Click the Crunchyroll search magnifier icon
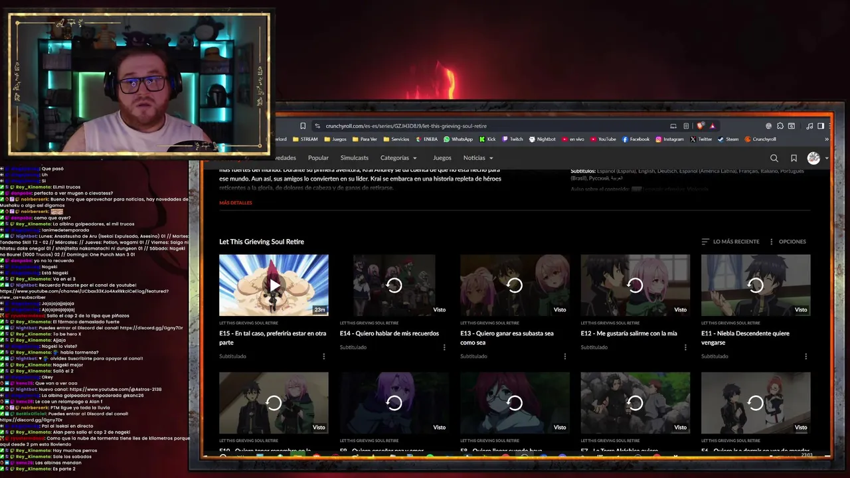 point(774,158)
